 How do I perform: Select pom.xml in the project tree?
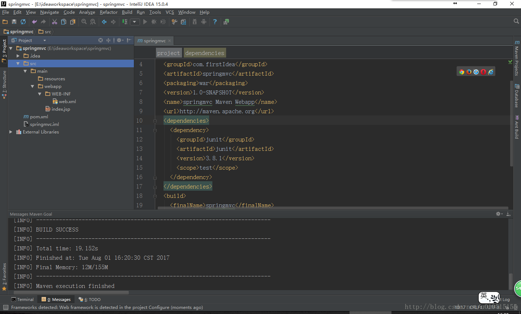35,116
